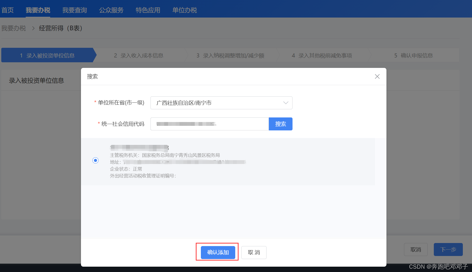Click 取 消 in the dialog footer
This screenshot has width=472, height=272.
254,252
